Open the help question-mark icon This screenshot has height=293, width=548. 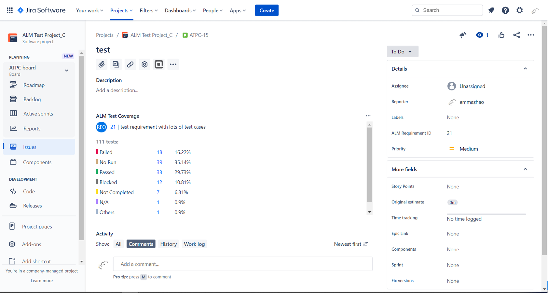(505, 10)
